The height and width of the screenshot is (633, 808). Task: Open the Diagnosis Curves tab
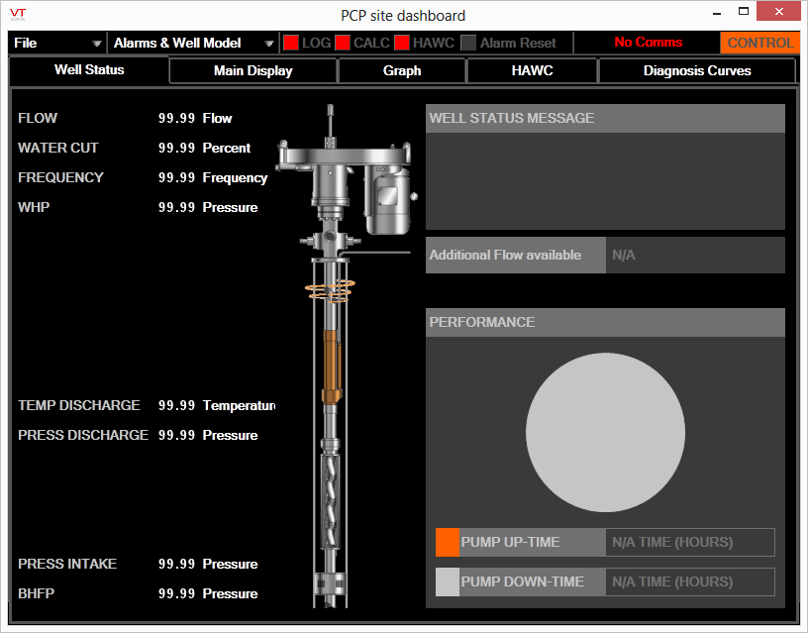(x=697, y=70)
